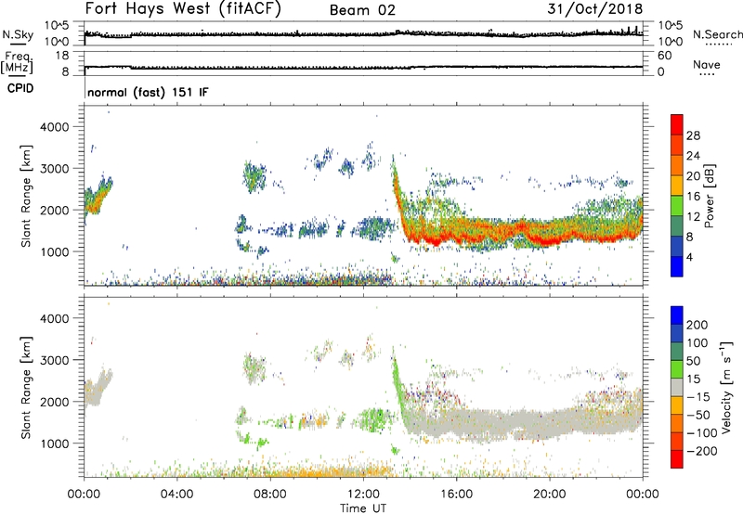
Task: Click the plot title 'Fort Hays West (fitACF)'
Action: tap(183, 9)
